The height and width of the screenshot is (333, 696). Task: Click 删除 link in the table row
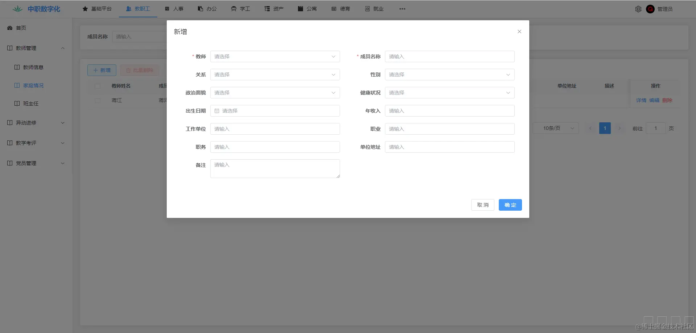667,100
